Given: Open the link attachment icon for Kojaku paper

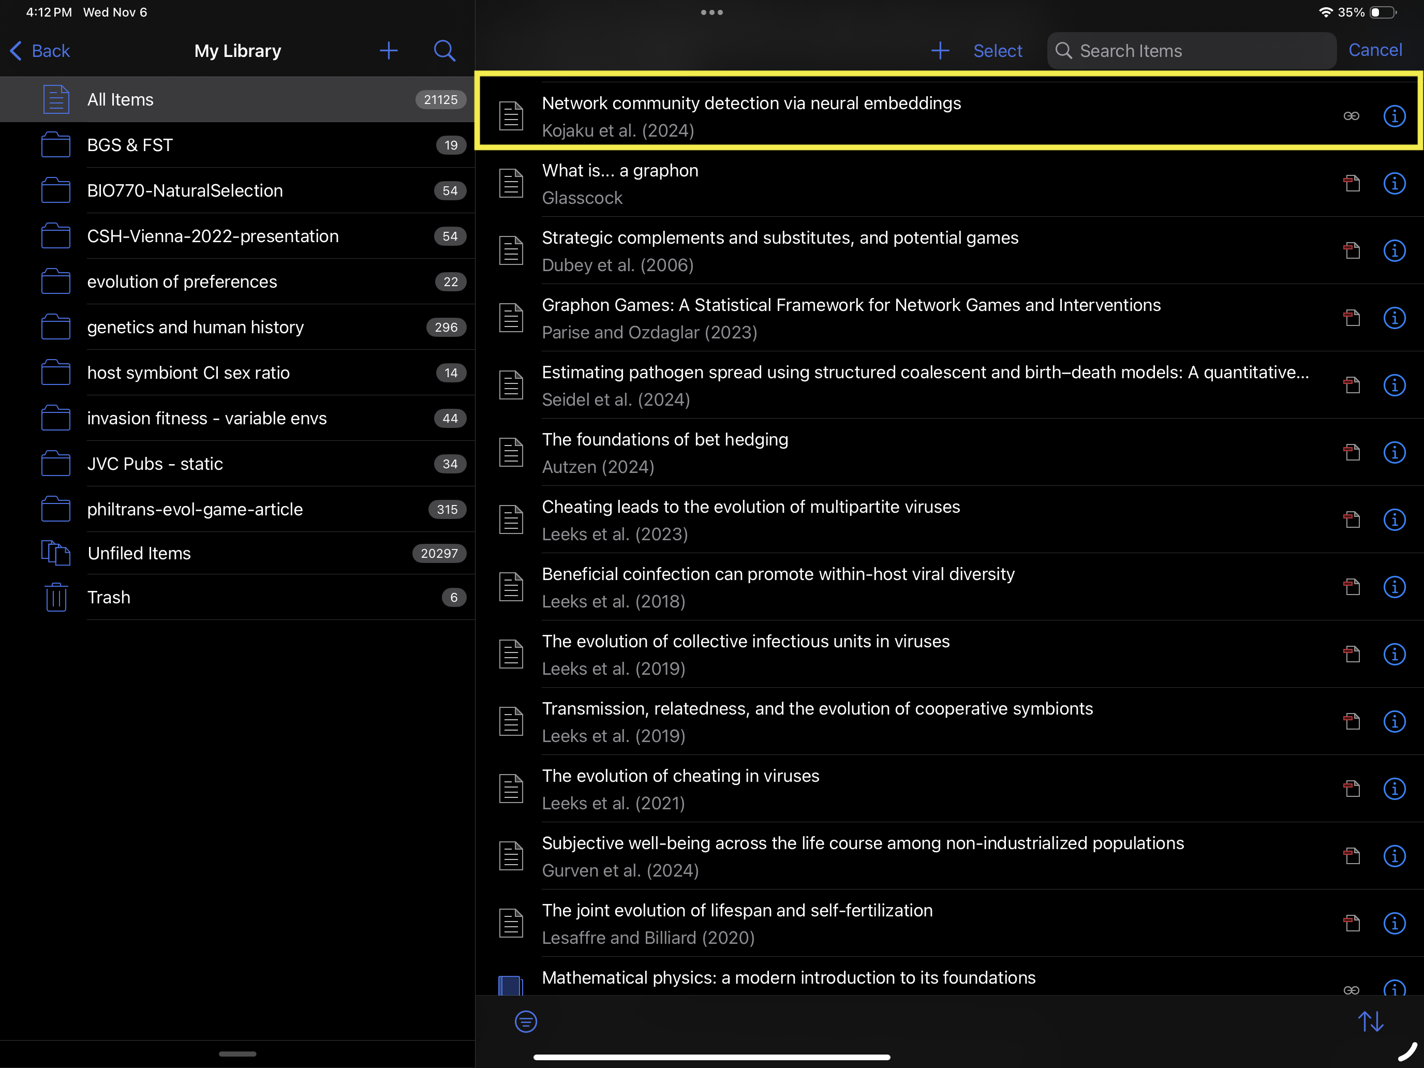Looking at the screenshot, I should click(1351, 116).
